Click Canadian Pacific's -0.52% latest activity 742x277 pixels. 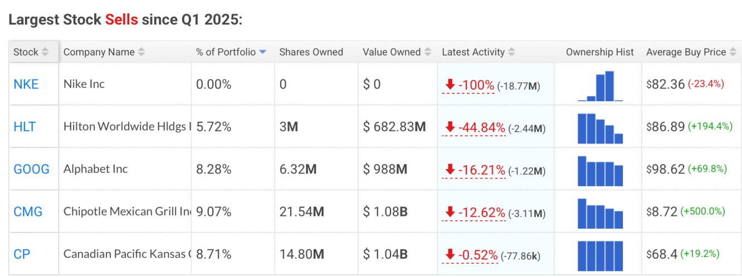470,254
